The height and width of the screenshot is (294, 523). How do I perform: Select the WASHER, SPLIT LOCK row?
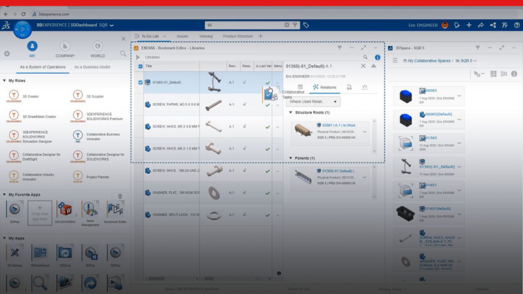click(x=208, y=215)
